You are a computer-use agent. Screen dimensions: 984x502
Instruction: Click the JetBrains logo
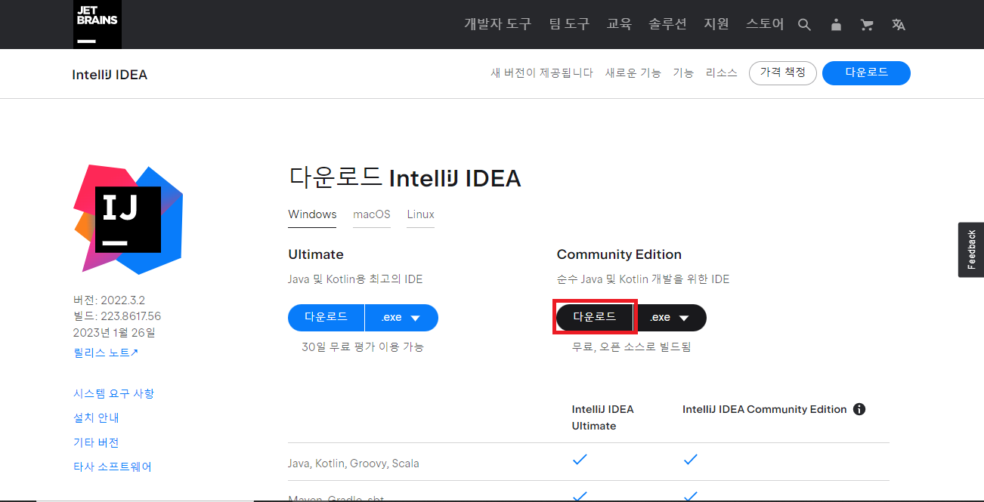pyautogui.click(x=97, y=24)
